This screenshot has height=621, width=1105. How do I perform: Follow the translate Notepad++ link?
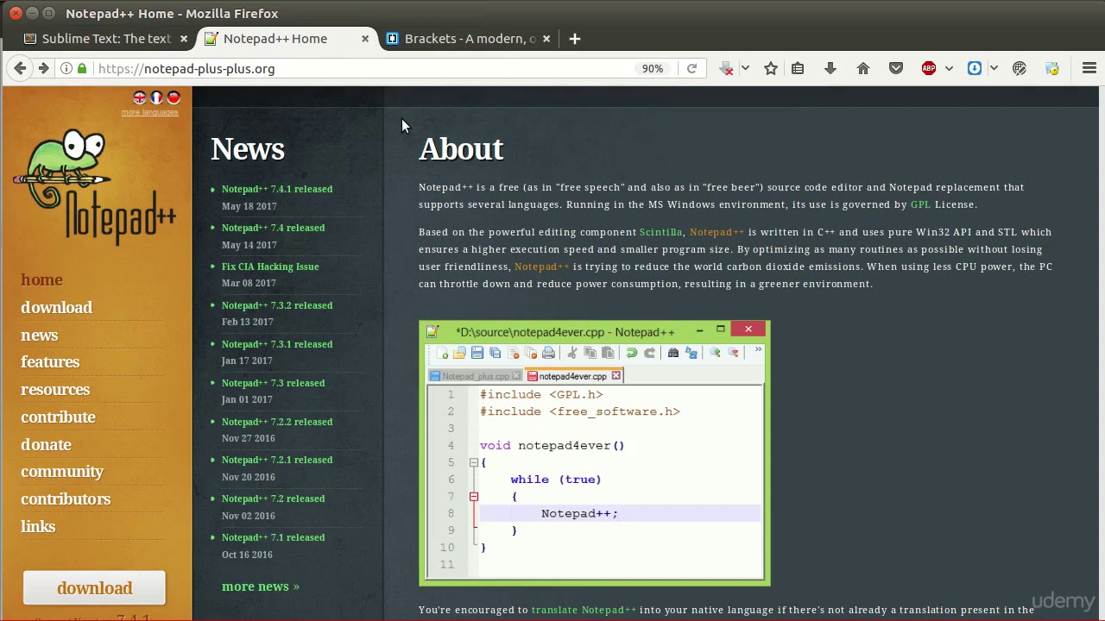584,610
